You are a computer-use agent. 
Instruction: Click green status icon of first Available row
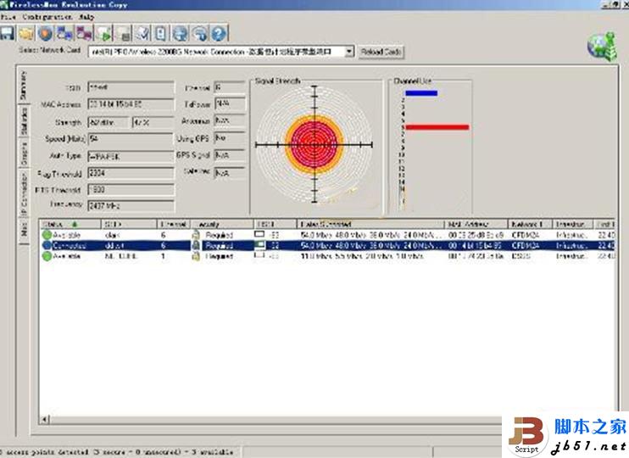(47, 235)
